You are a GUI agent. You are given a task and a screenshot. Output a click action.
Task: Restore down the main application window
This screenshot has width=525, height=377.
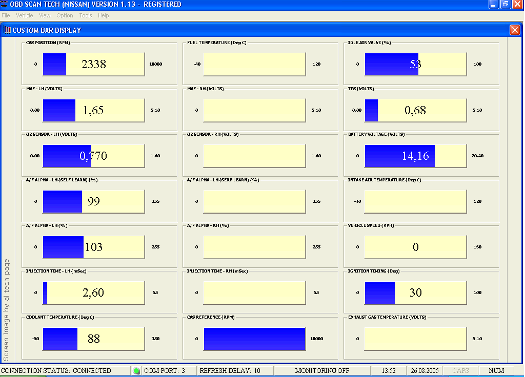[x=506, y=4]
